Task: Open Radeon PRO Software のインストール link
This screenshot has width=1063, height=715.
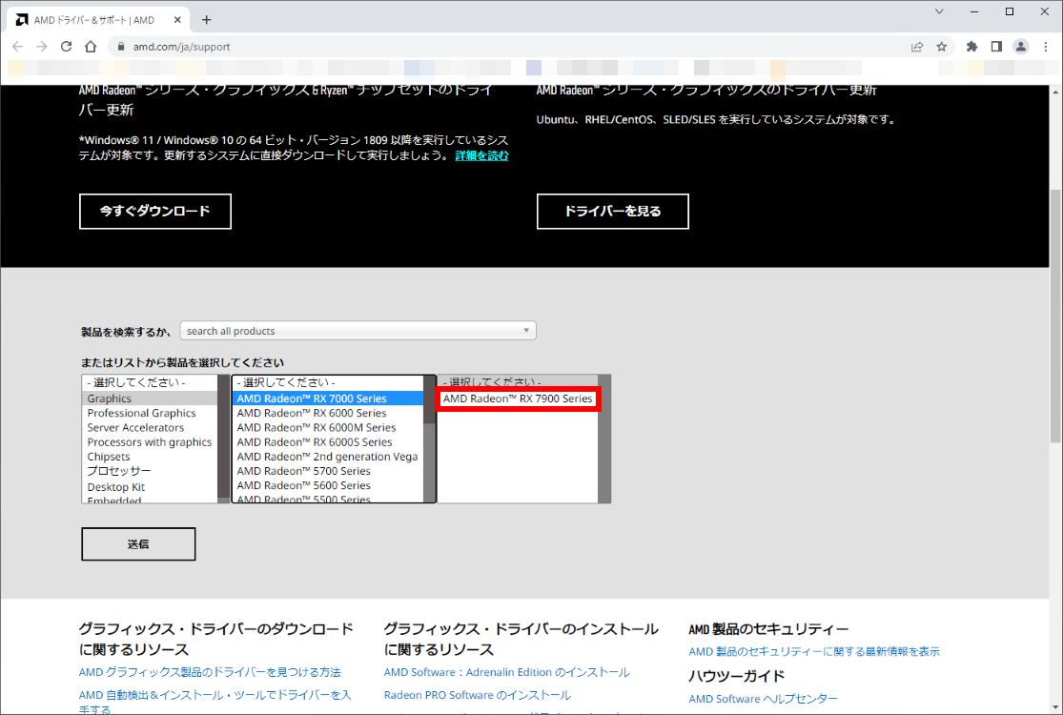Action: 478,695
